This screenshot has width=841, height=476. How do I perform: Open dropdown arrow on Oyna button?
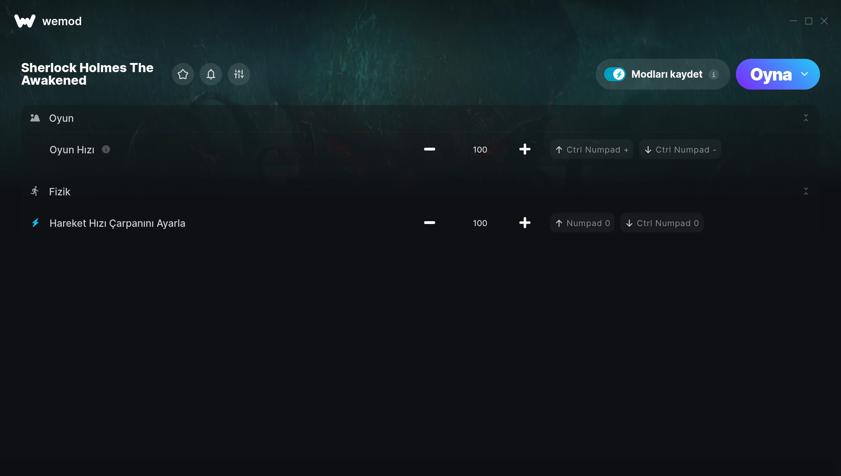(x=805, y=74)
